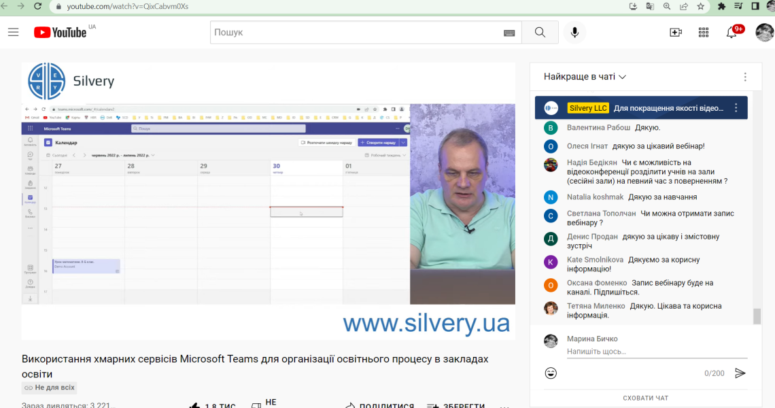Open the Create video camera icon

676,33
